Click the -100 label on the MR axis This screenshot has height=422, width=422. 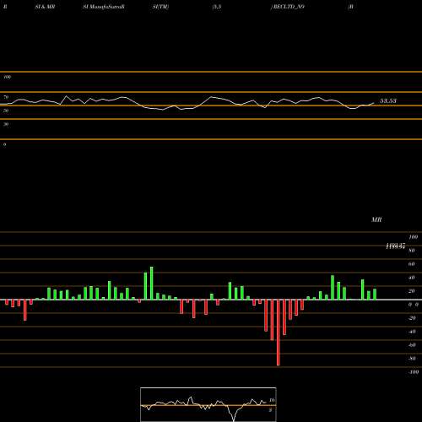point(414,372)
